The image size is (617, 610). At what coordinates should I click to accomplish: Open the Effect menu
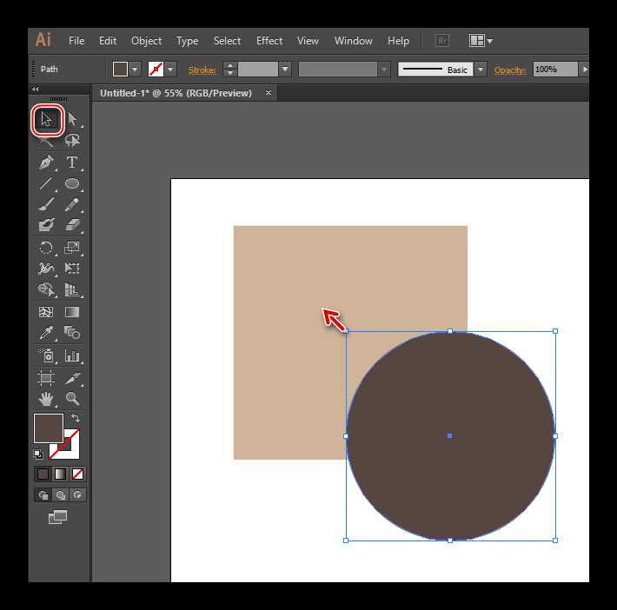pos(269,41)
